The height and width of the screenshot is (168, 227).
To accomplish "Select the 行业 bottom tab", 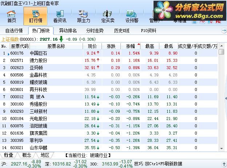I will coord(8,155).
